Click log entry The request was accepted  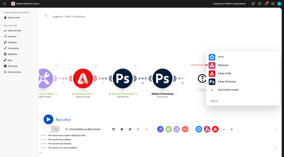pyautogui.click(x=67, y=135)
